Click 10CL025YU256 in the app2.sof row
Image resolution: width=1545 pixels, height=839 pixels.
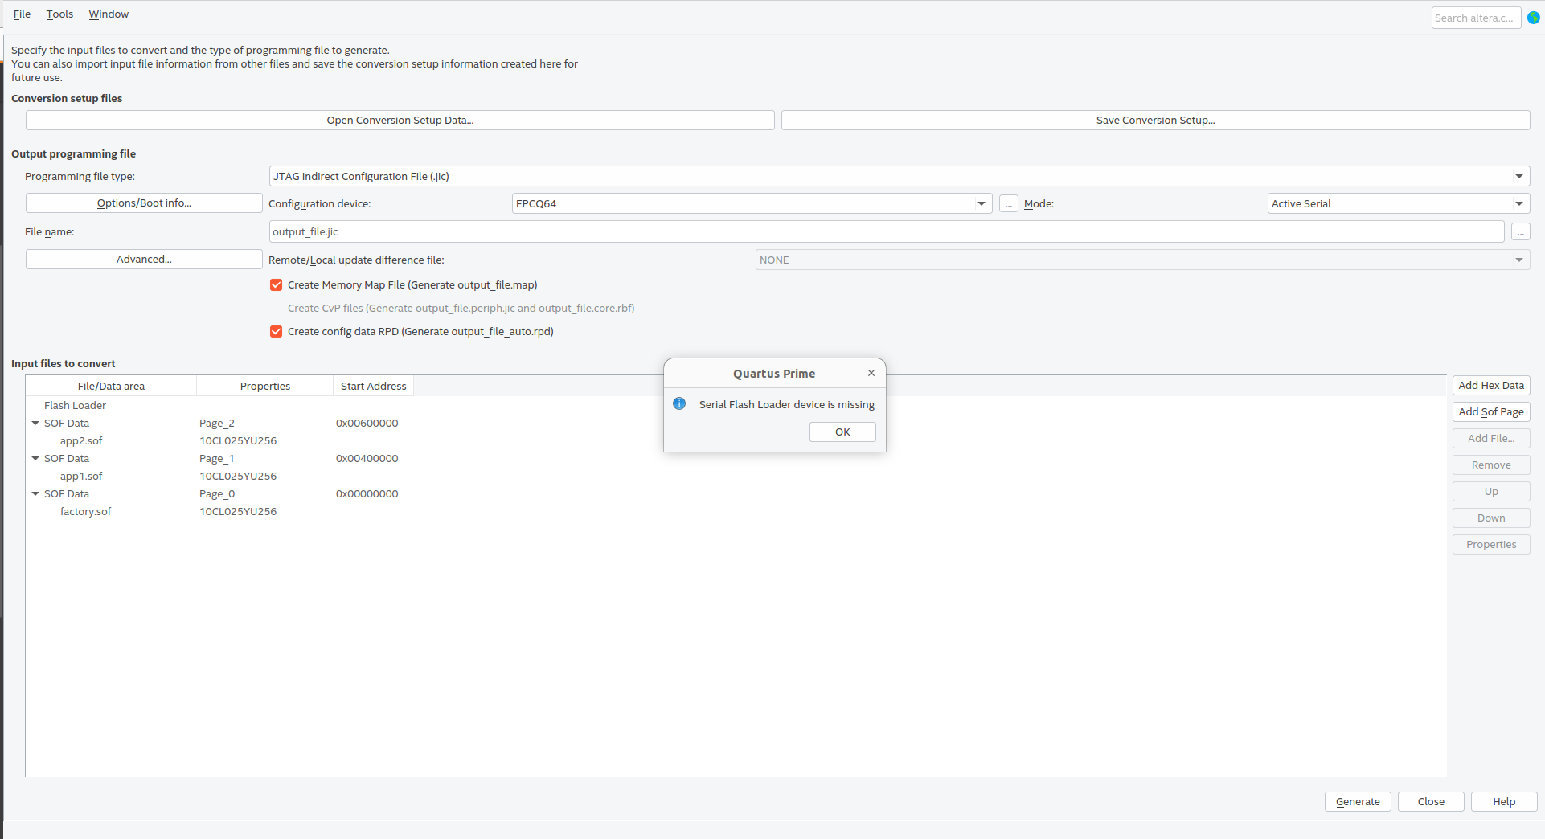click(x=238, y=441)
